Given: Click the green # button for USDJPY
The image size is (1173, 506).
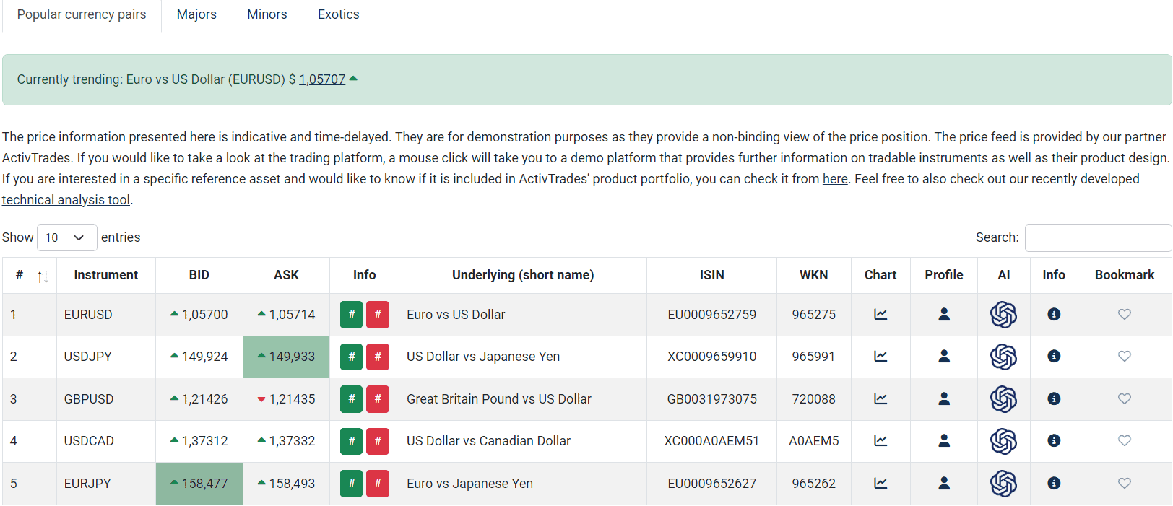Looking at the screenshot, I should coord(352,357).
